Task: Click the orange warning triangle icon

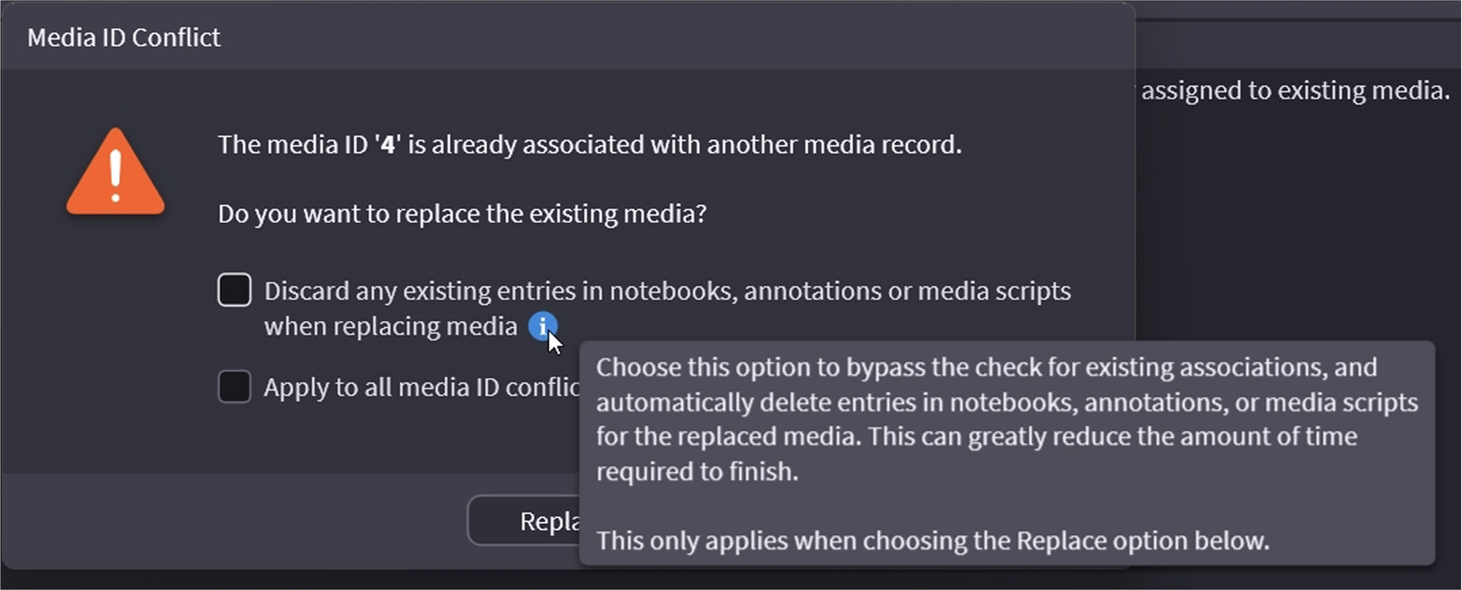Action: [x=115, y=174]
